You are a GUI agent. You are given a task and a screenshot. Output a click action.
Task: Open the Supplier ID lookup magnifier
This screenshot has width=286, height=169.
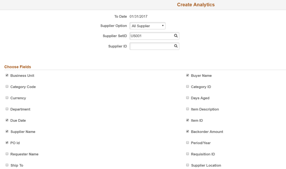[x=175, y=46]
